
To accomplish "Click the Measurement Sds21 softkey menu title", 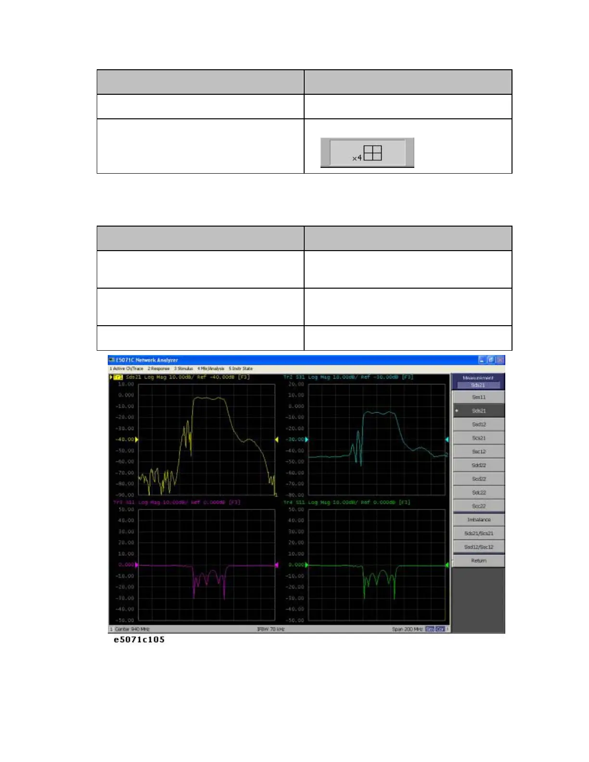I will pyautogui.click(x=478, y=381).
